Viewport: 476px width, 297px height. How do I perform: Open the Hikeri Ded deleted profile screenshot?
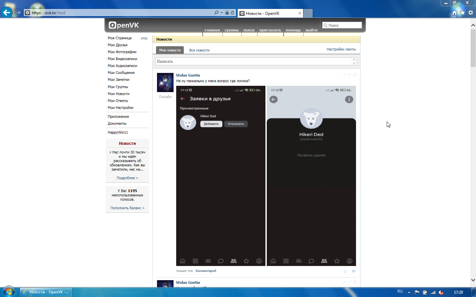(311, 176)
